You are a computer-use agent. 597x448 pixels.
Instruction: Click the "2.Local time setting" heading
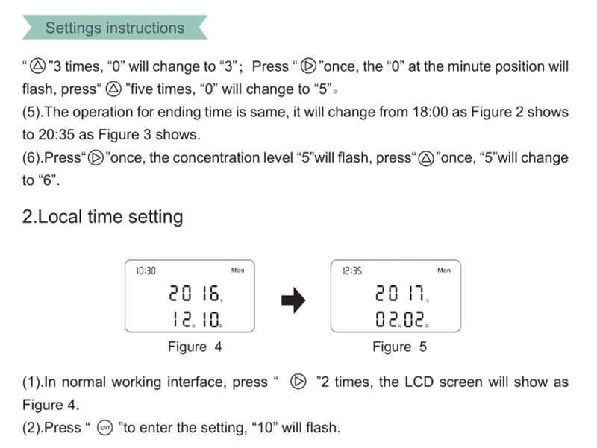(102, 216)
